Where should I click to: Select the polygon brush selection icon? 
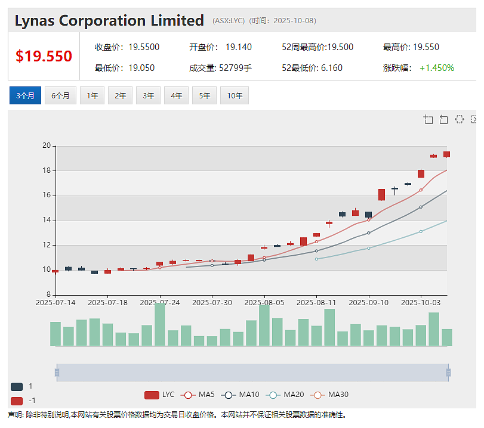(x=460, y=119)
